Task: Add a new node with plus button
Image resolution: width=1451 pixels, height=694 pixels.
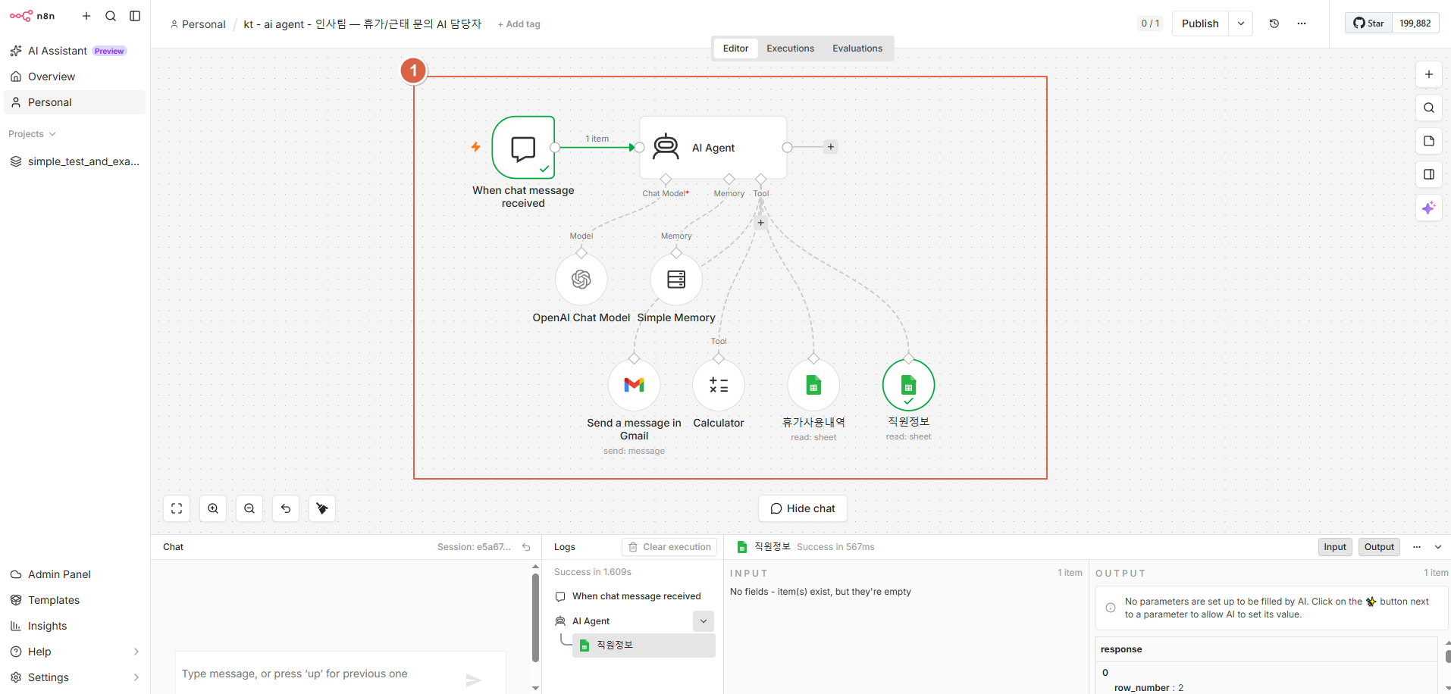Action: pos(1429,74)
